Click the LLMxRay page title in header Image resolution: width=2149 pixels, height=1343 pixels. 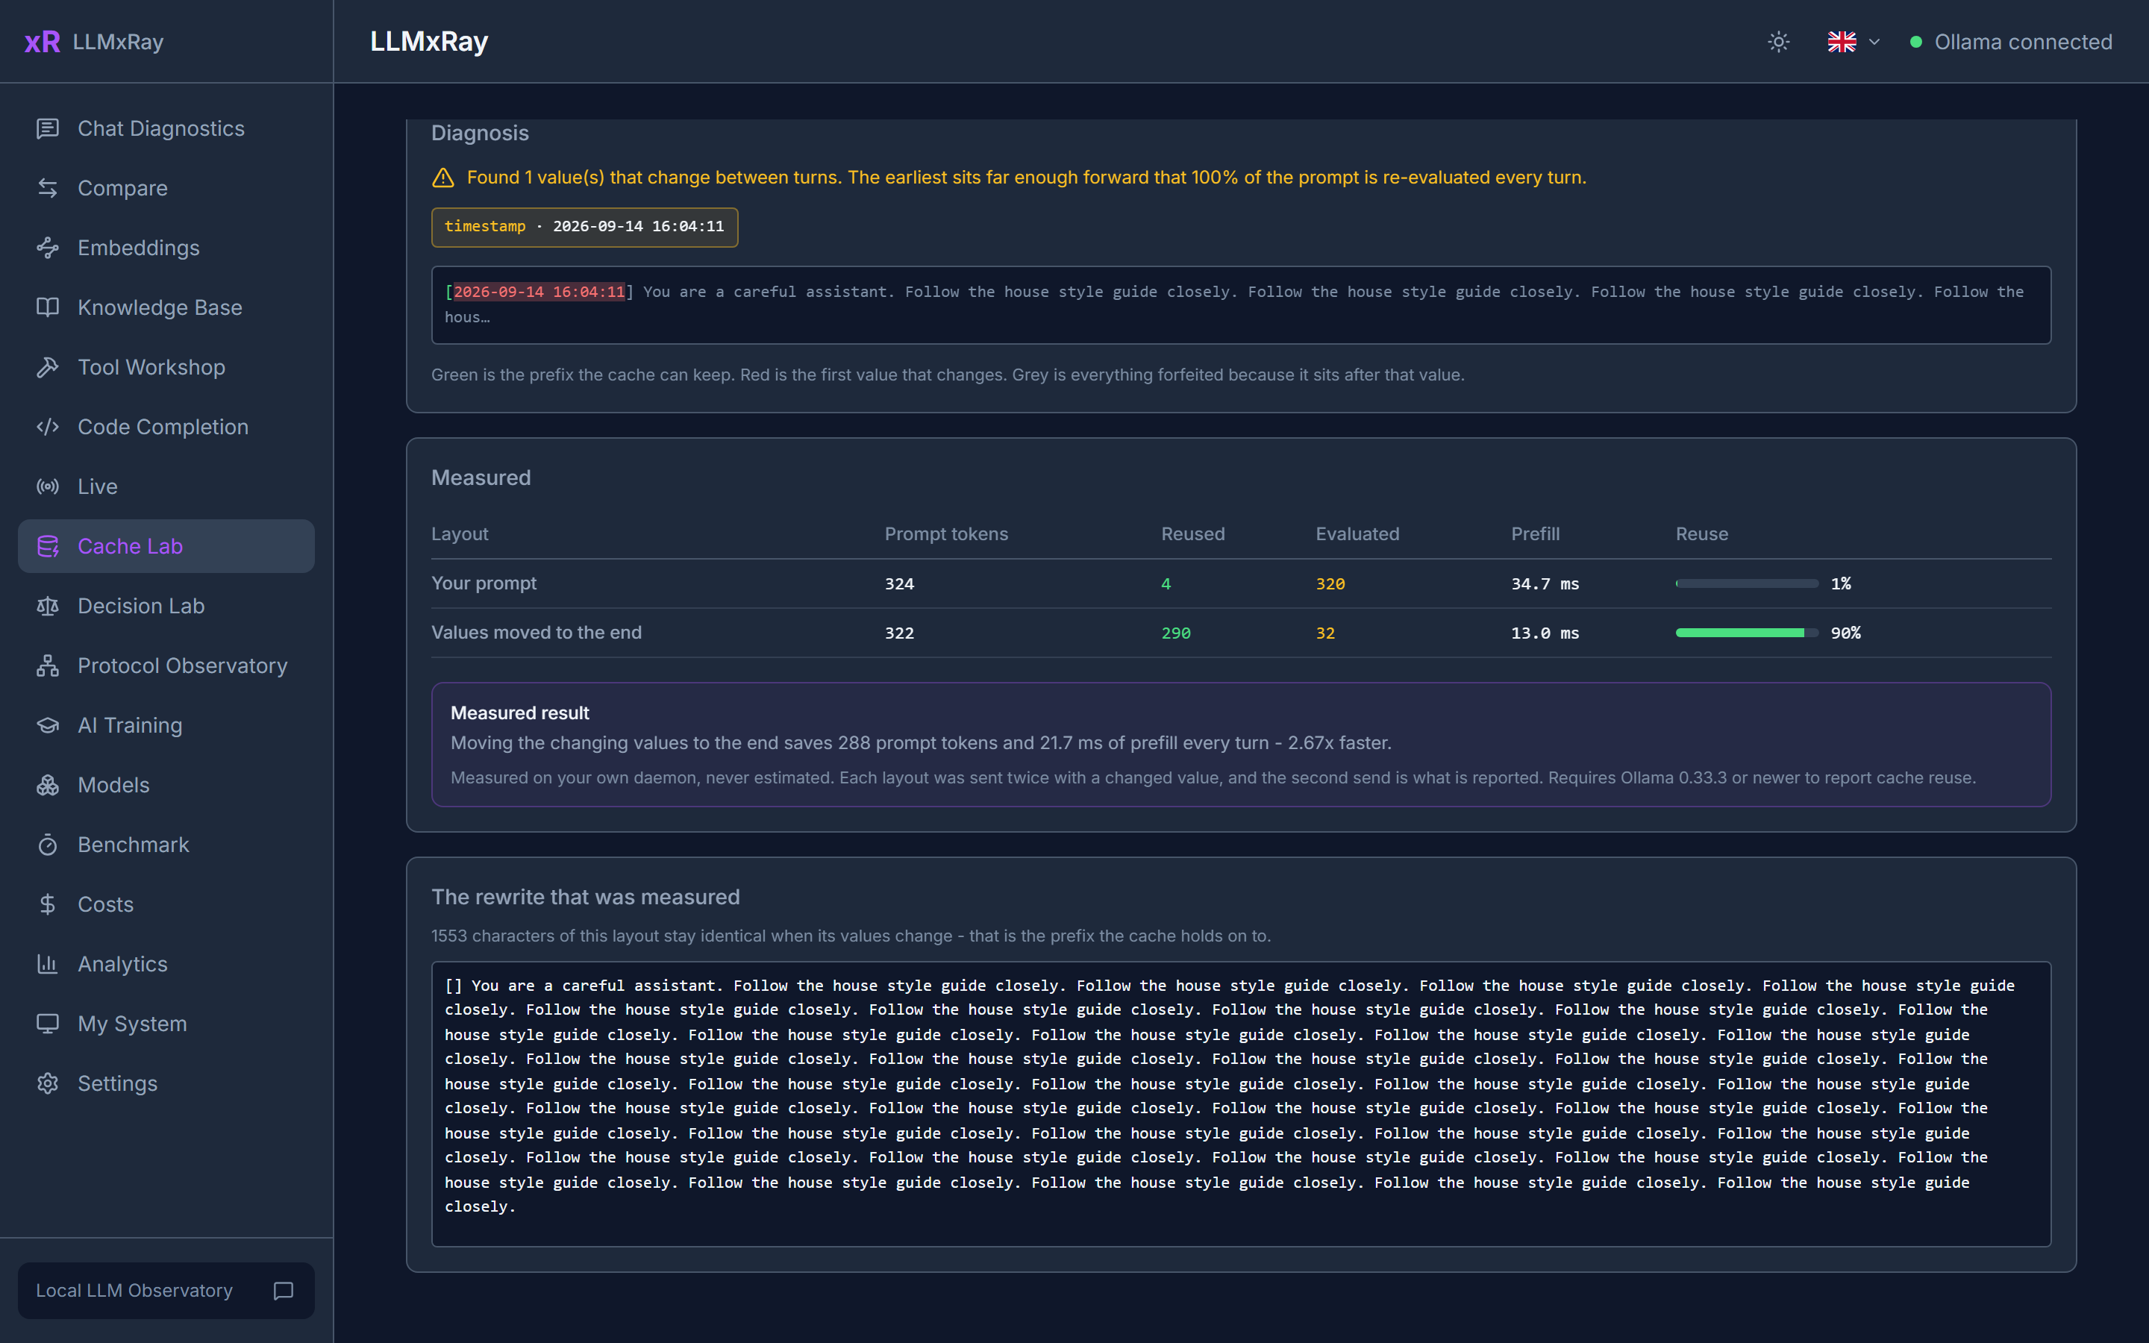429,42
